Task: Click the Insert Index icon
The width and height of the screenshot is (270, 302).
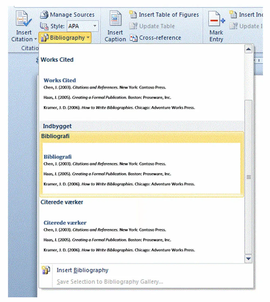Action: [233, 15]
